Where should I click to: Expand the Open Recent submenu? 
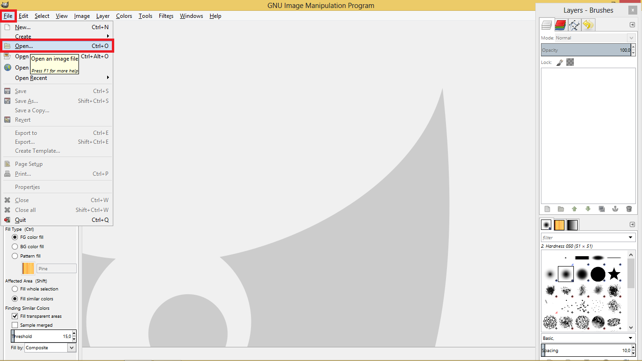coord(56,78)
